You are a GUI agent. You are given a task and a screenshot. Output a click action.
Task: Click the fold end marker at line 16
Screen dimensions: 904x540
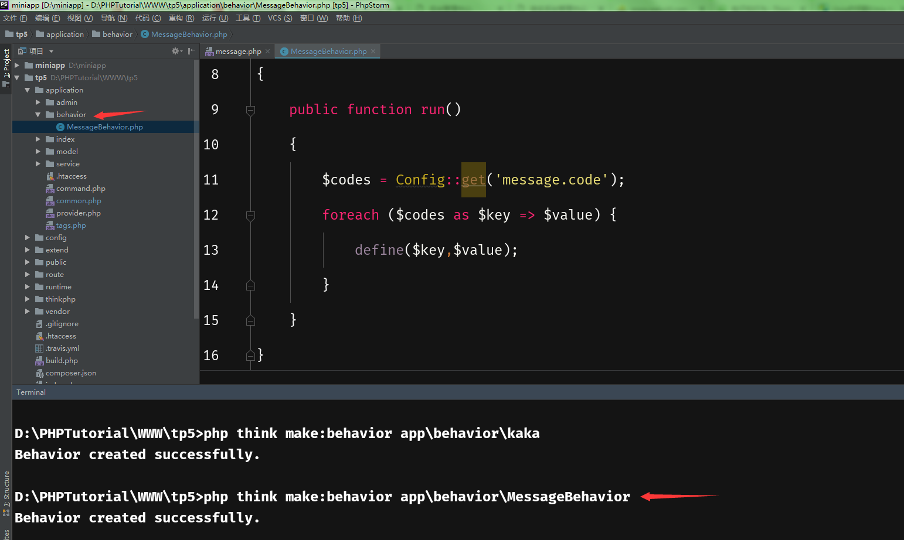click(x=250, y=356)
